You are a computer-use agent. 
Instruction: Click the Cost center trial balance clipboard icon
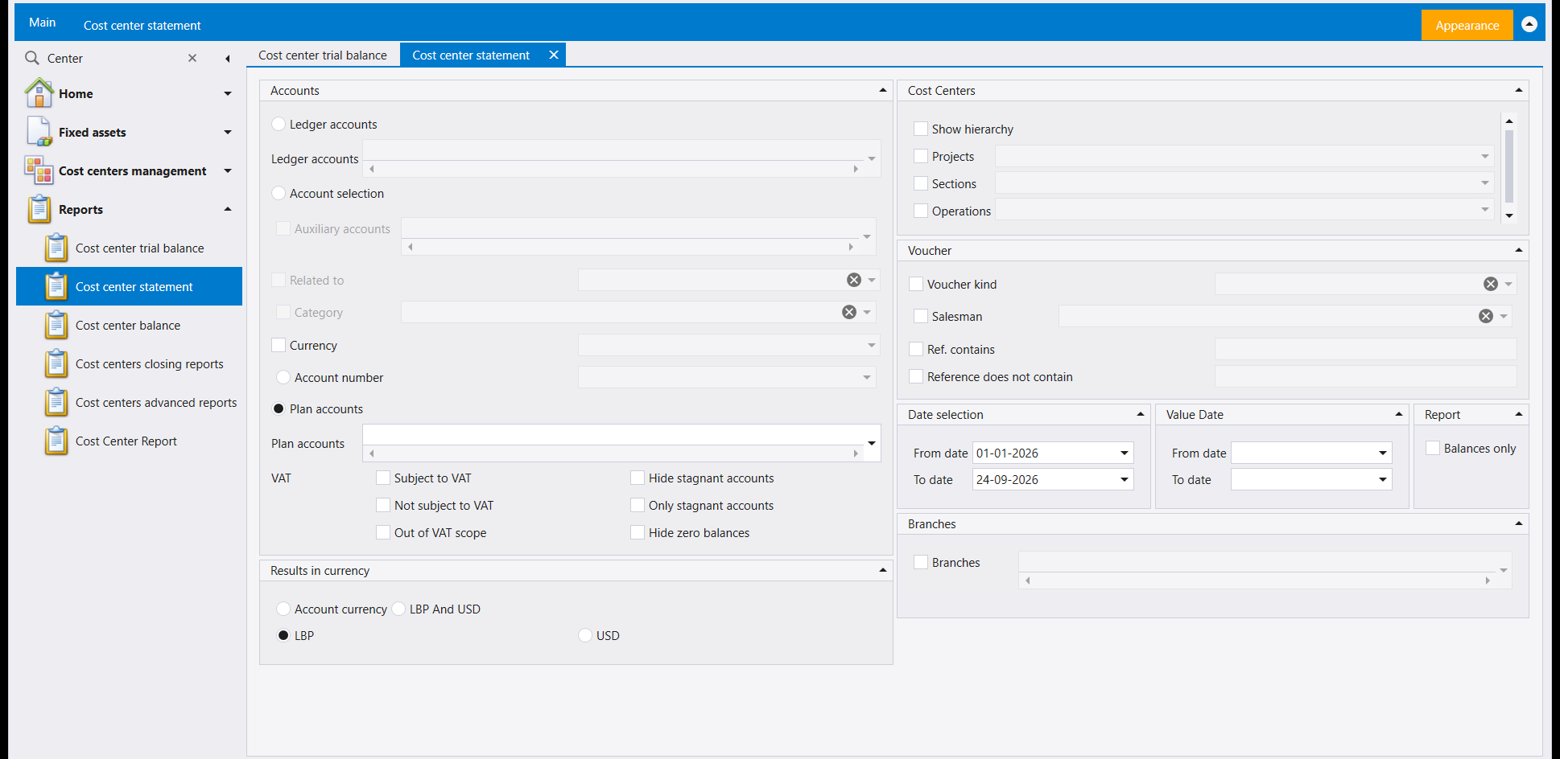(x=56, y=248)
